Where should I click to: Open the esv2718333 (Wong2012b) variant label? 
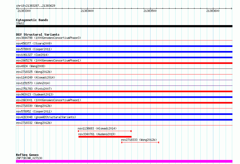tap(139, 140)
